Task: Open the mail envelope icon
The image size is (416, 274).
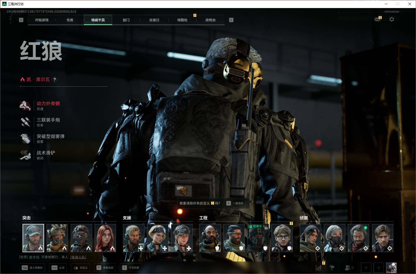Action: click(378, 19)
